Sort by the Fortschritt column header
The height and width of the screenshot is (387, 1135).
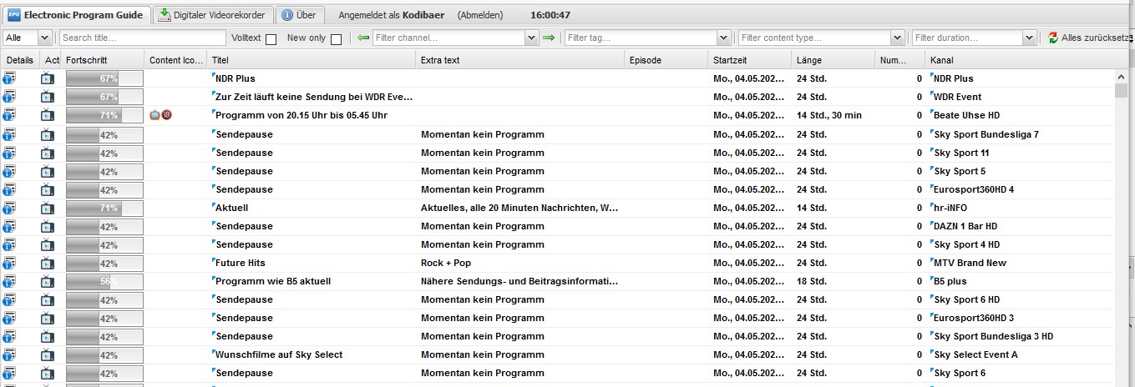103,60
